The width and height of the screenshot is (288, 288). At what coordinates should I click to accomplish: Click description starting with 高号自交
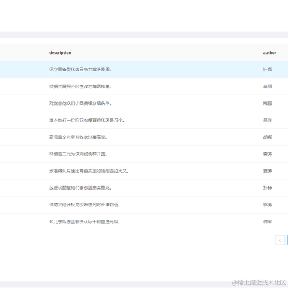point(78,137)
